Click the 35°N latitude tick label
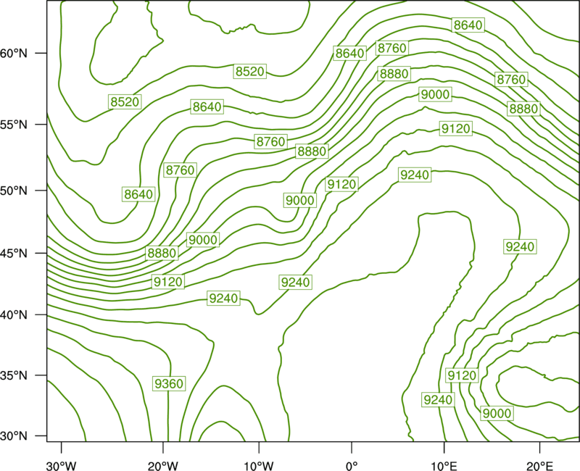 click(x=14, y=375)
